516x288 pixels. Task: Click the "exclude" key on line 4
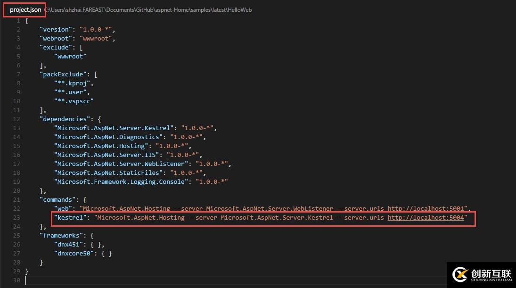click(x=56, y=48)
